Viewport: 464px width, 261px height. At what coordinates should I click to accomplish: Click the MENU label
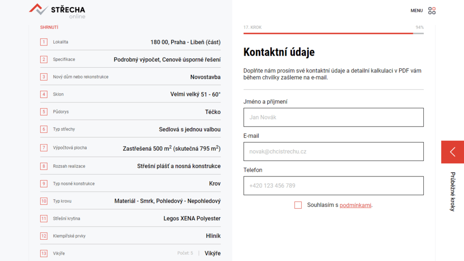pyautogui.click(x=416, y=11)
